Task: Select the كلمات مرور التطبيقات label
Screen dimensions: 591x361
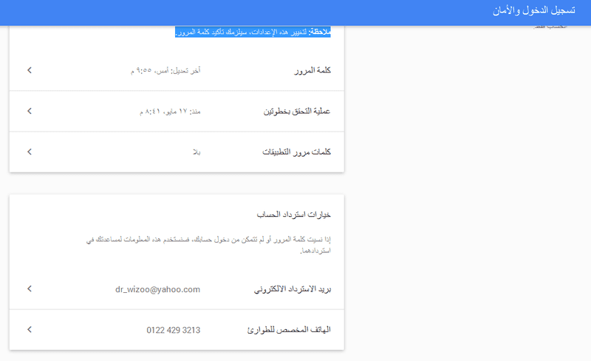Action: point(297,152)
